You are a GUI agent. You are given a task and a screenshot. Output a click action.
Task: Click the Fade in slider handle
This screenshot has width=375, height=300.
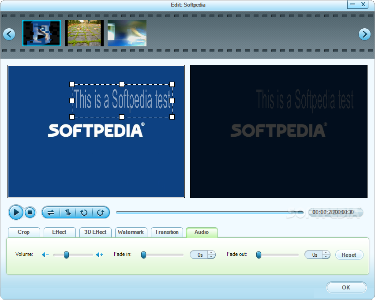pyautogui.click(x=143, y=255)
